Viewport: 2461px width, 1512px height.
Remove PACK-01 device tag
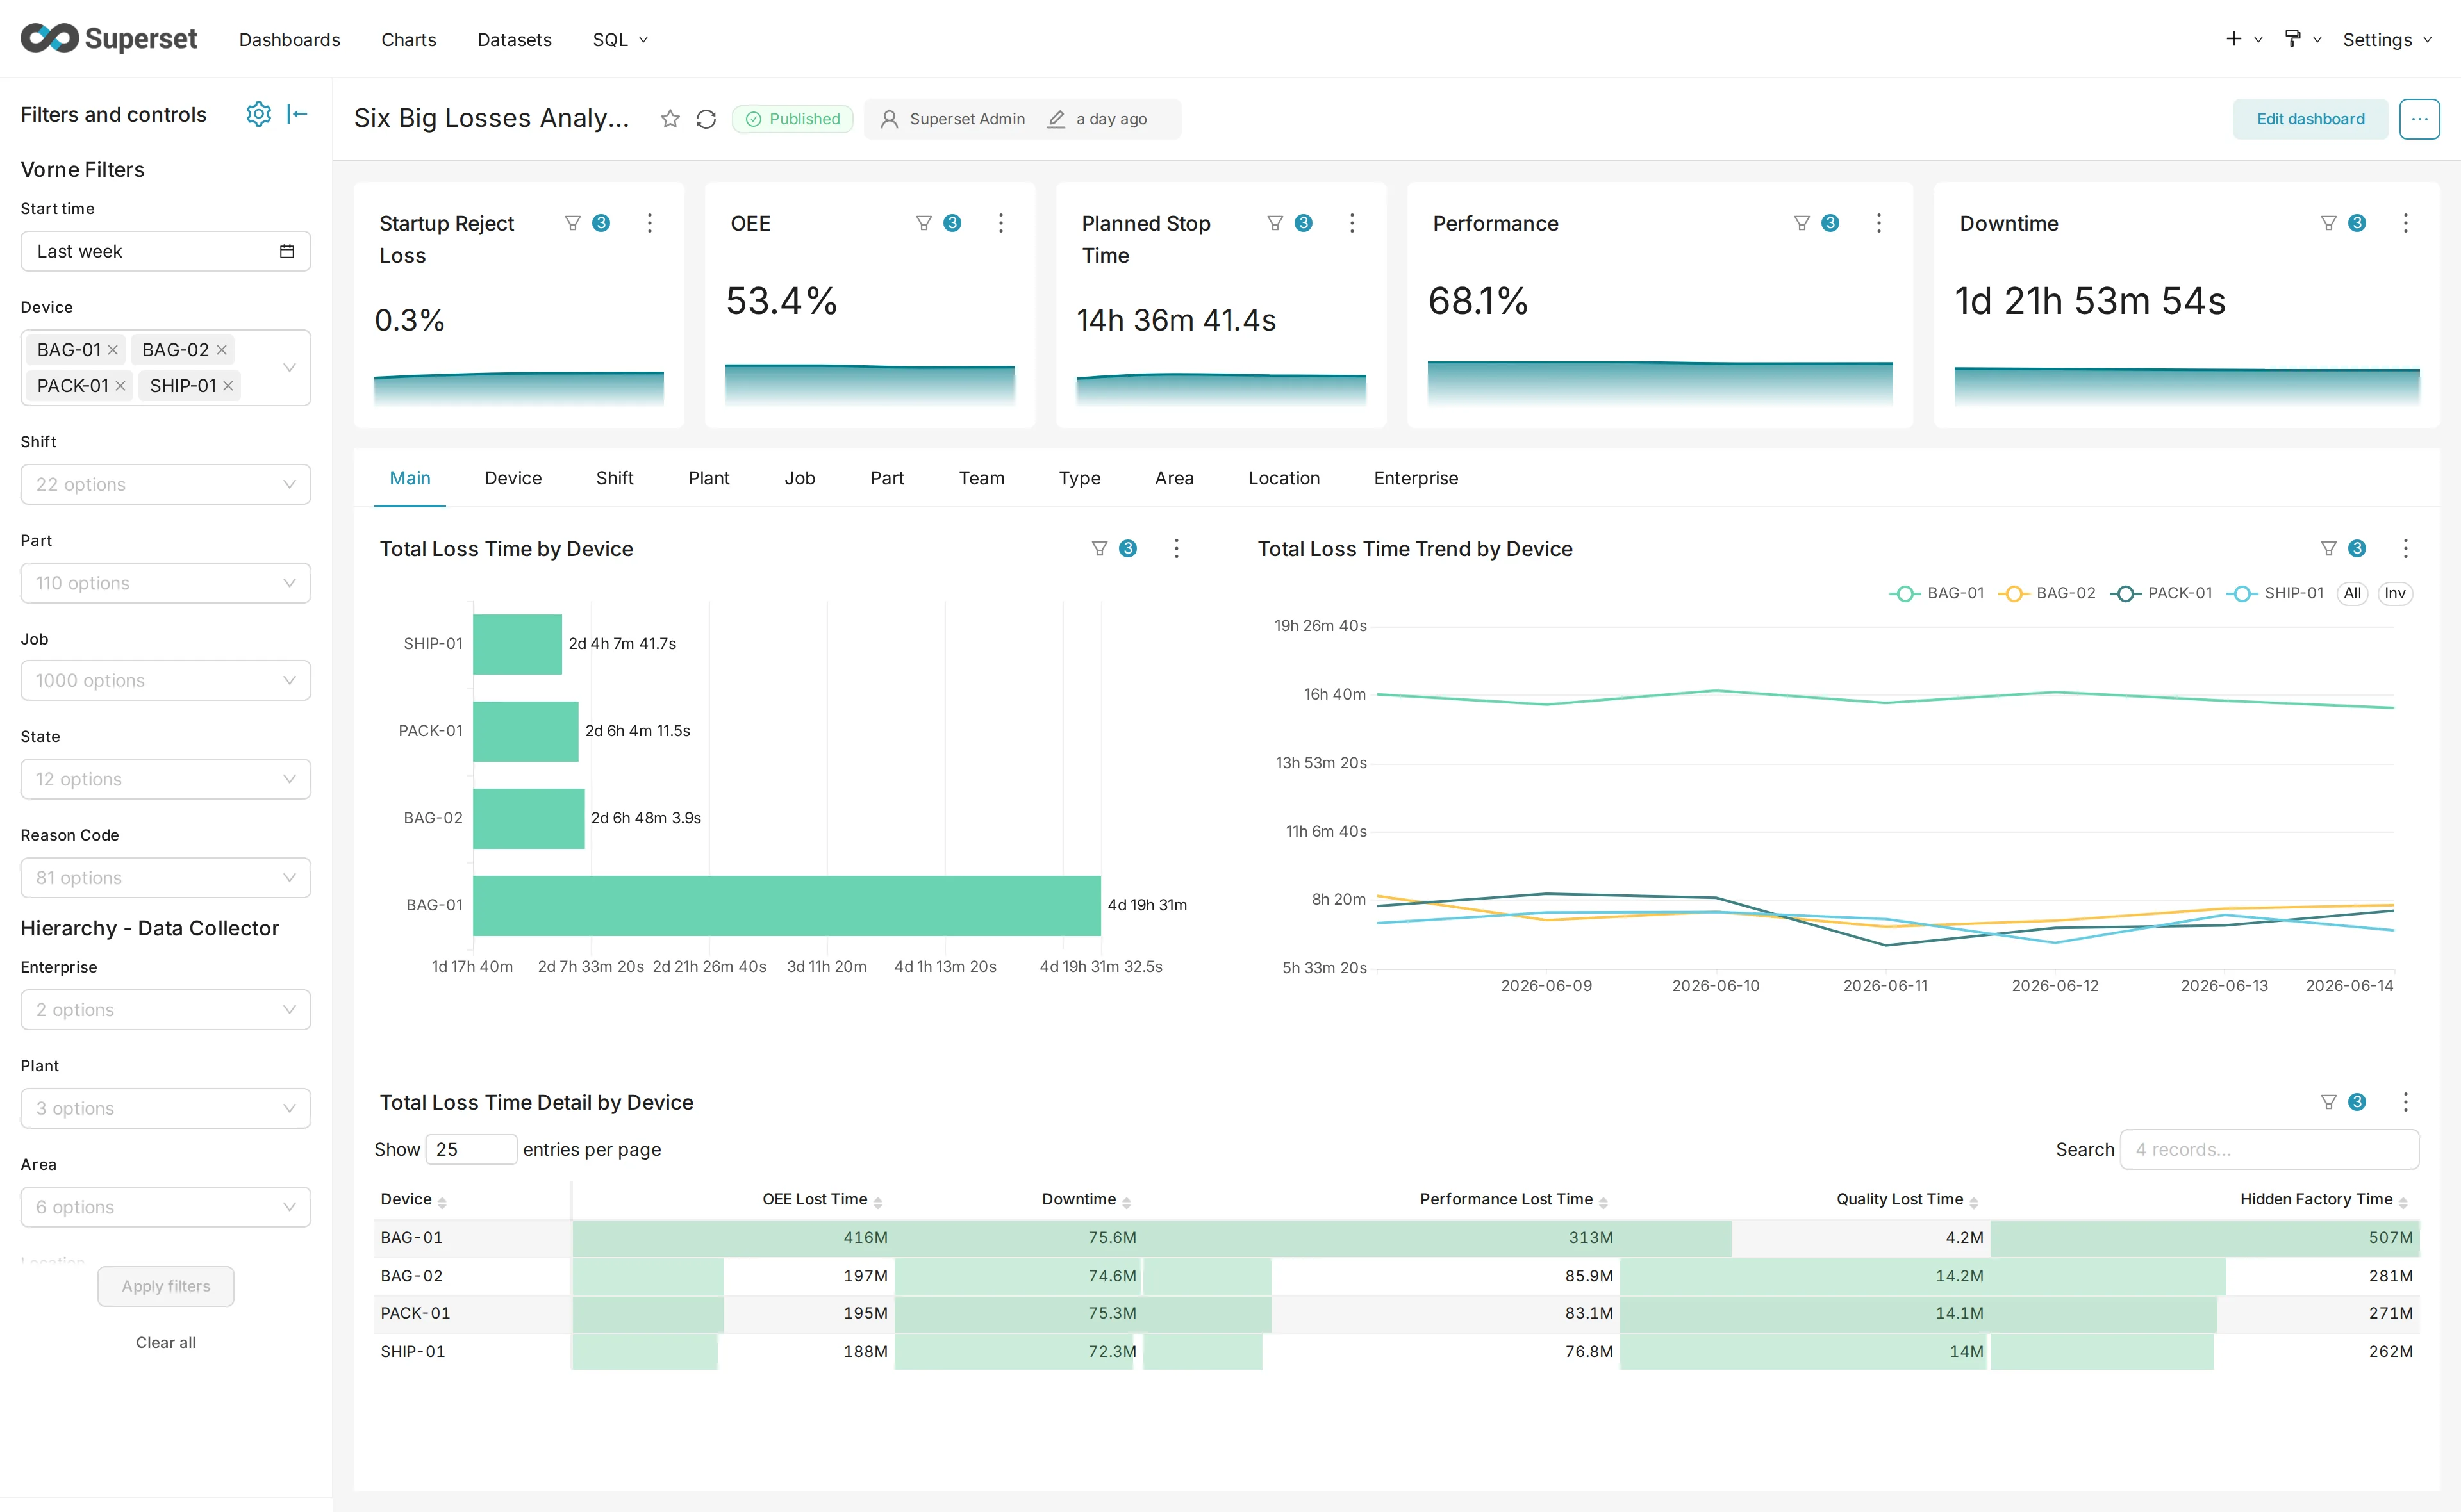(x=121, y=386)
